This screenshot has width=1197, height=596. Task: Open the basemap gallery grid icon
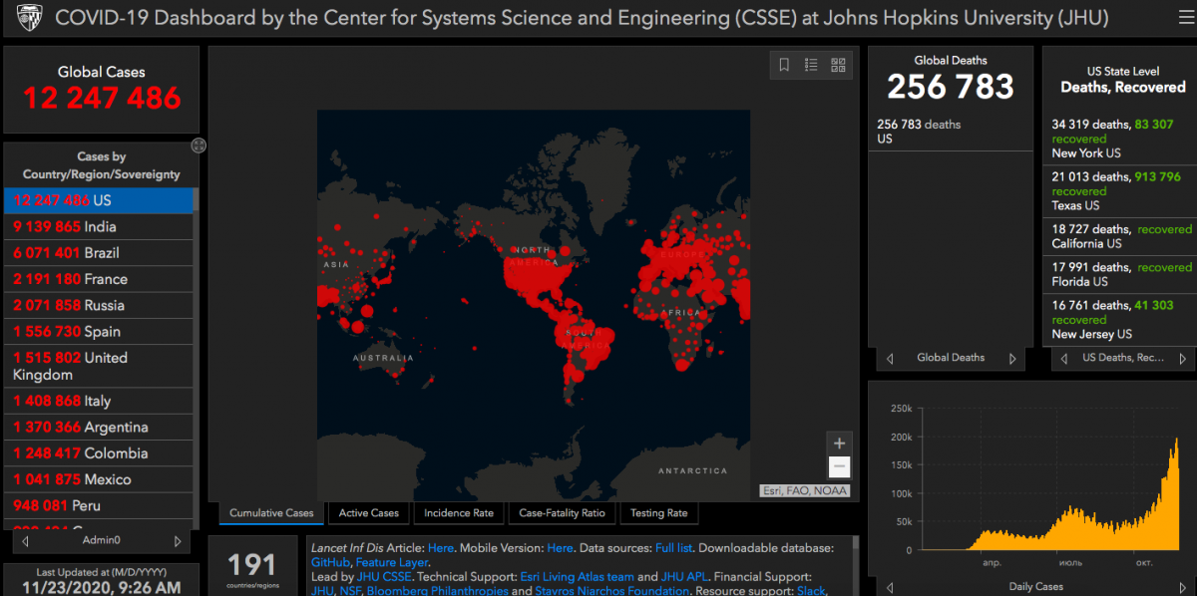[x=838, y=65]
